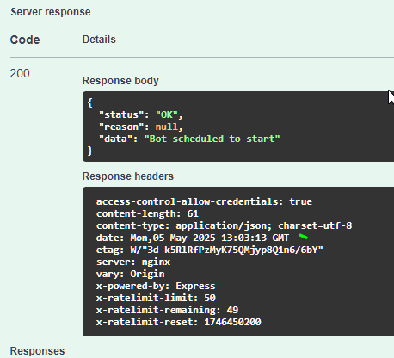
Task: Click the x-ratelimit-reset timestamp value
Action: pos(232,322)
